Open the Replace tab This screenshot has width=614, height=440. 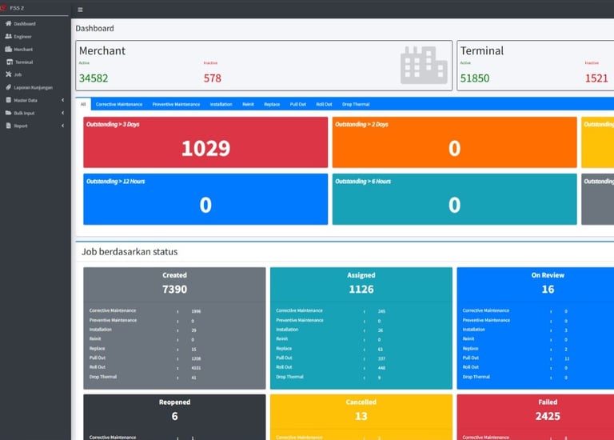click(272, 104)
